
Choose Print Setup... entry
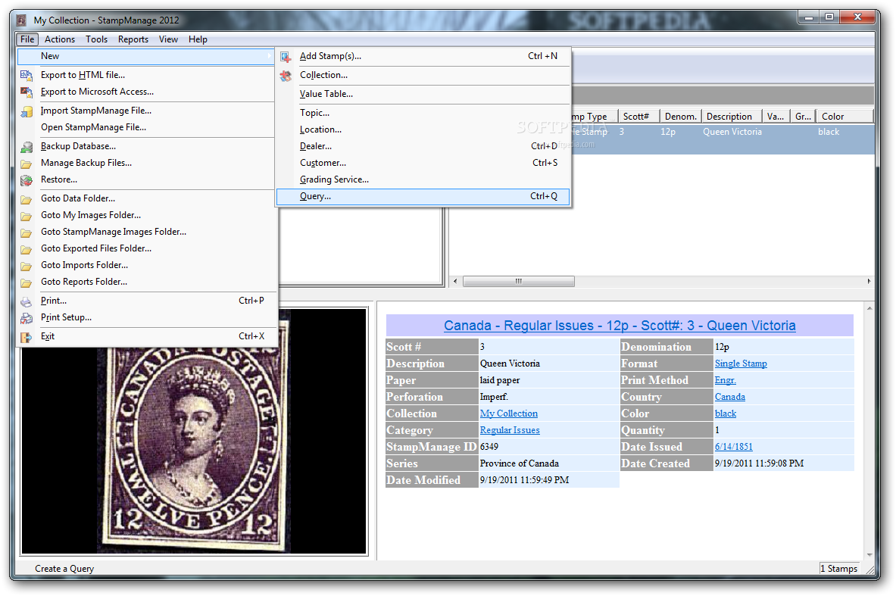pos(146,317)
